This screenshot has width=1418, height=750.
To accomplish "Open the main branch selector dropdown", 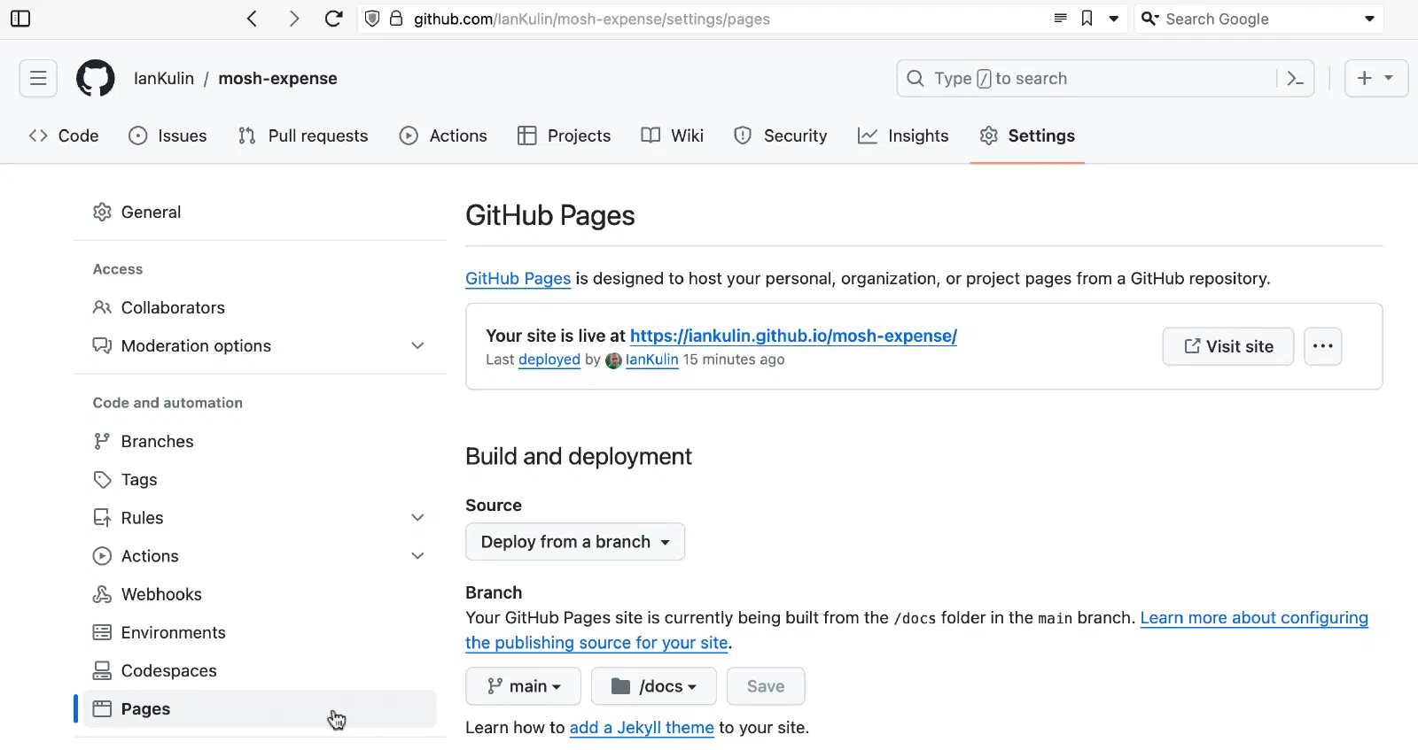I will pyautogui.click(x=523, y=686).
